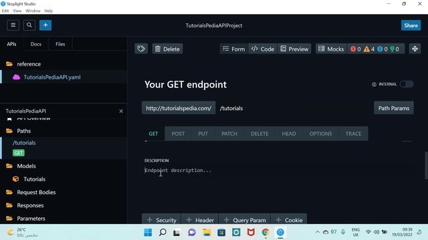This screenshot has width=428, height=240.
Task: Switch to the APIs sidebar tab
Action: click(11, 44)
